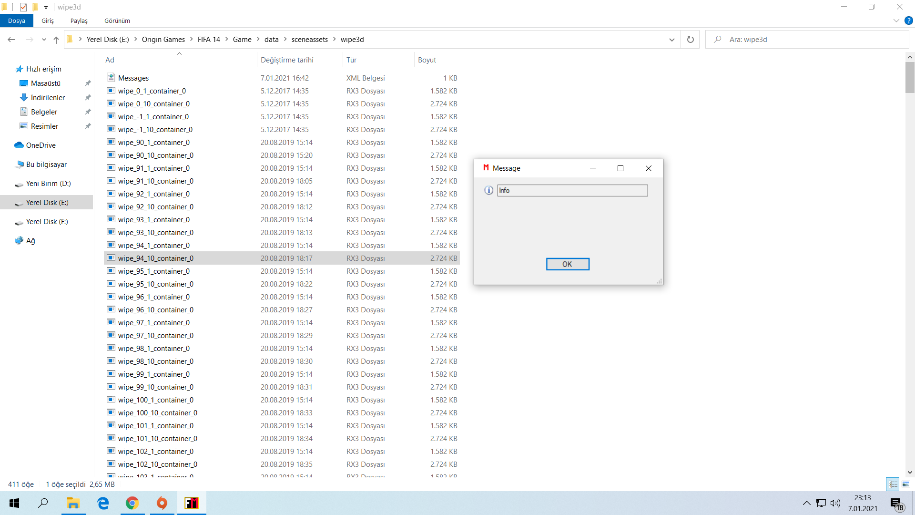Click the volume speaker tray icon

(835, 503)
